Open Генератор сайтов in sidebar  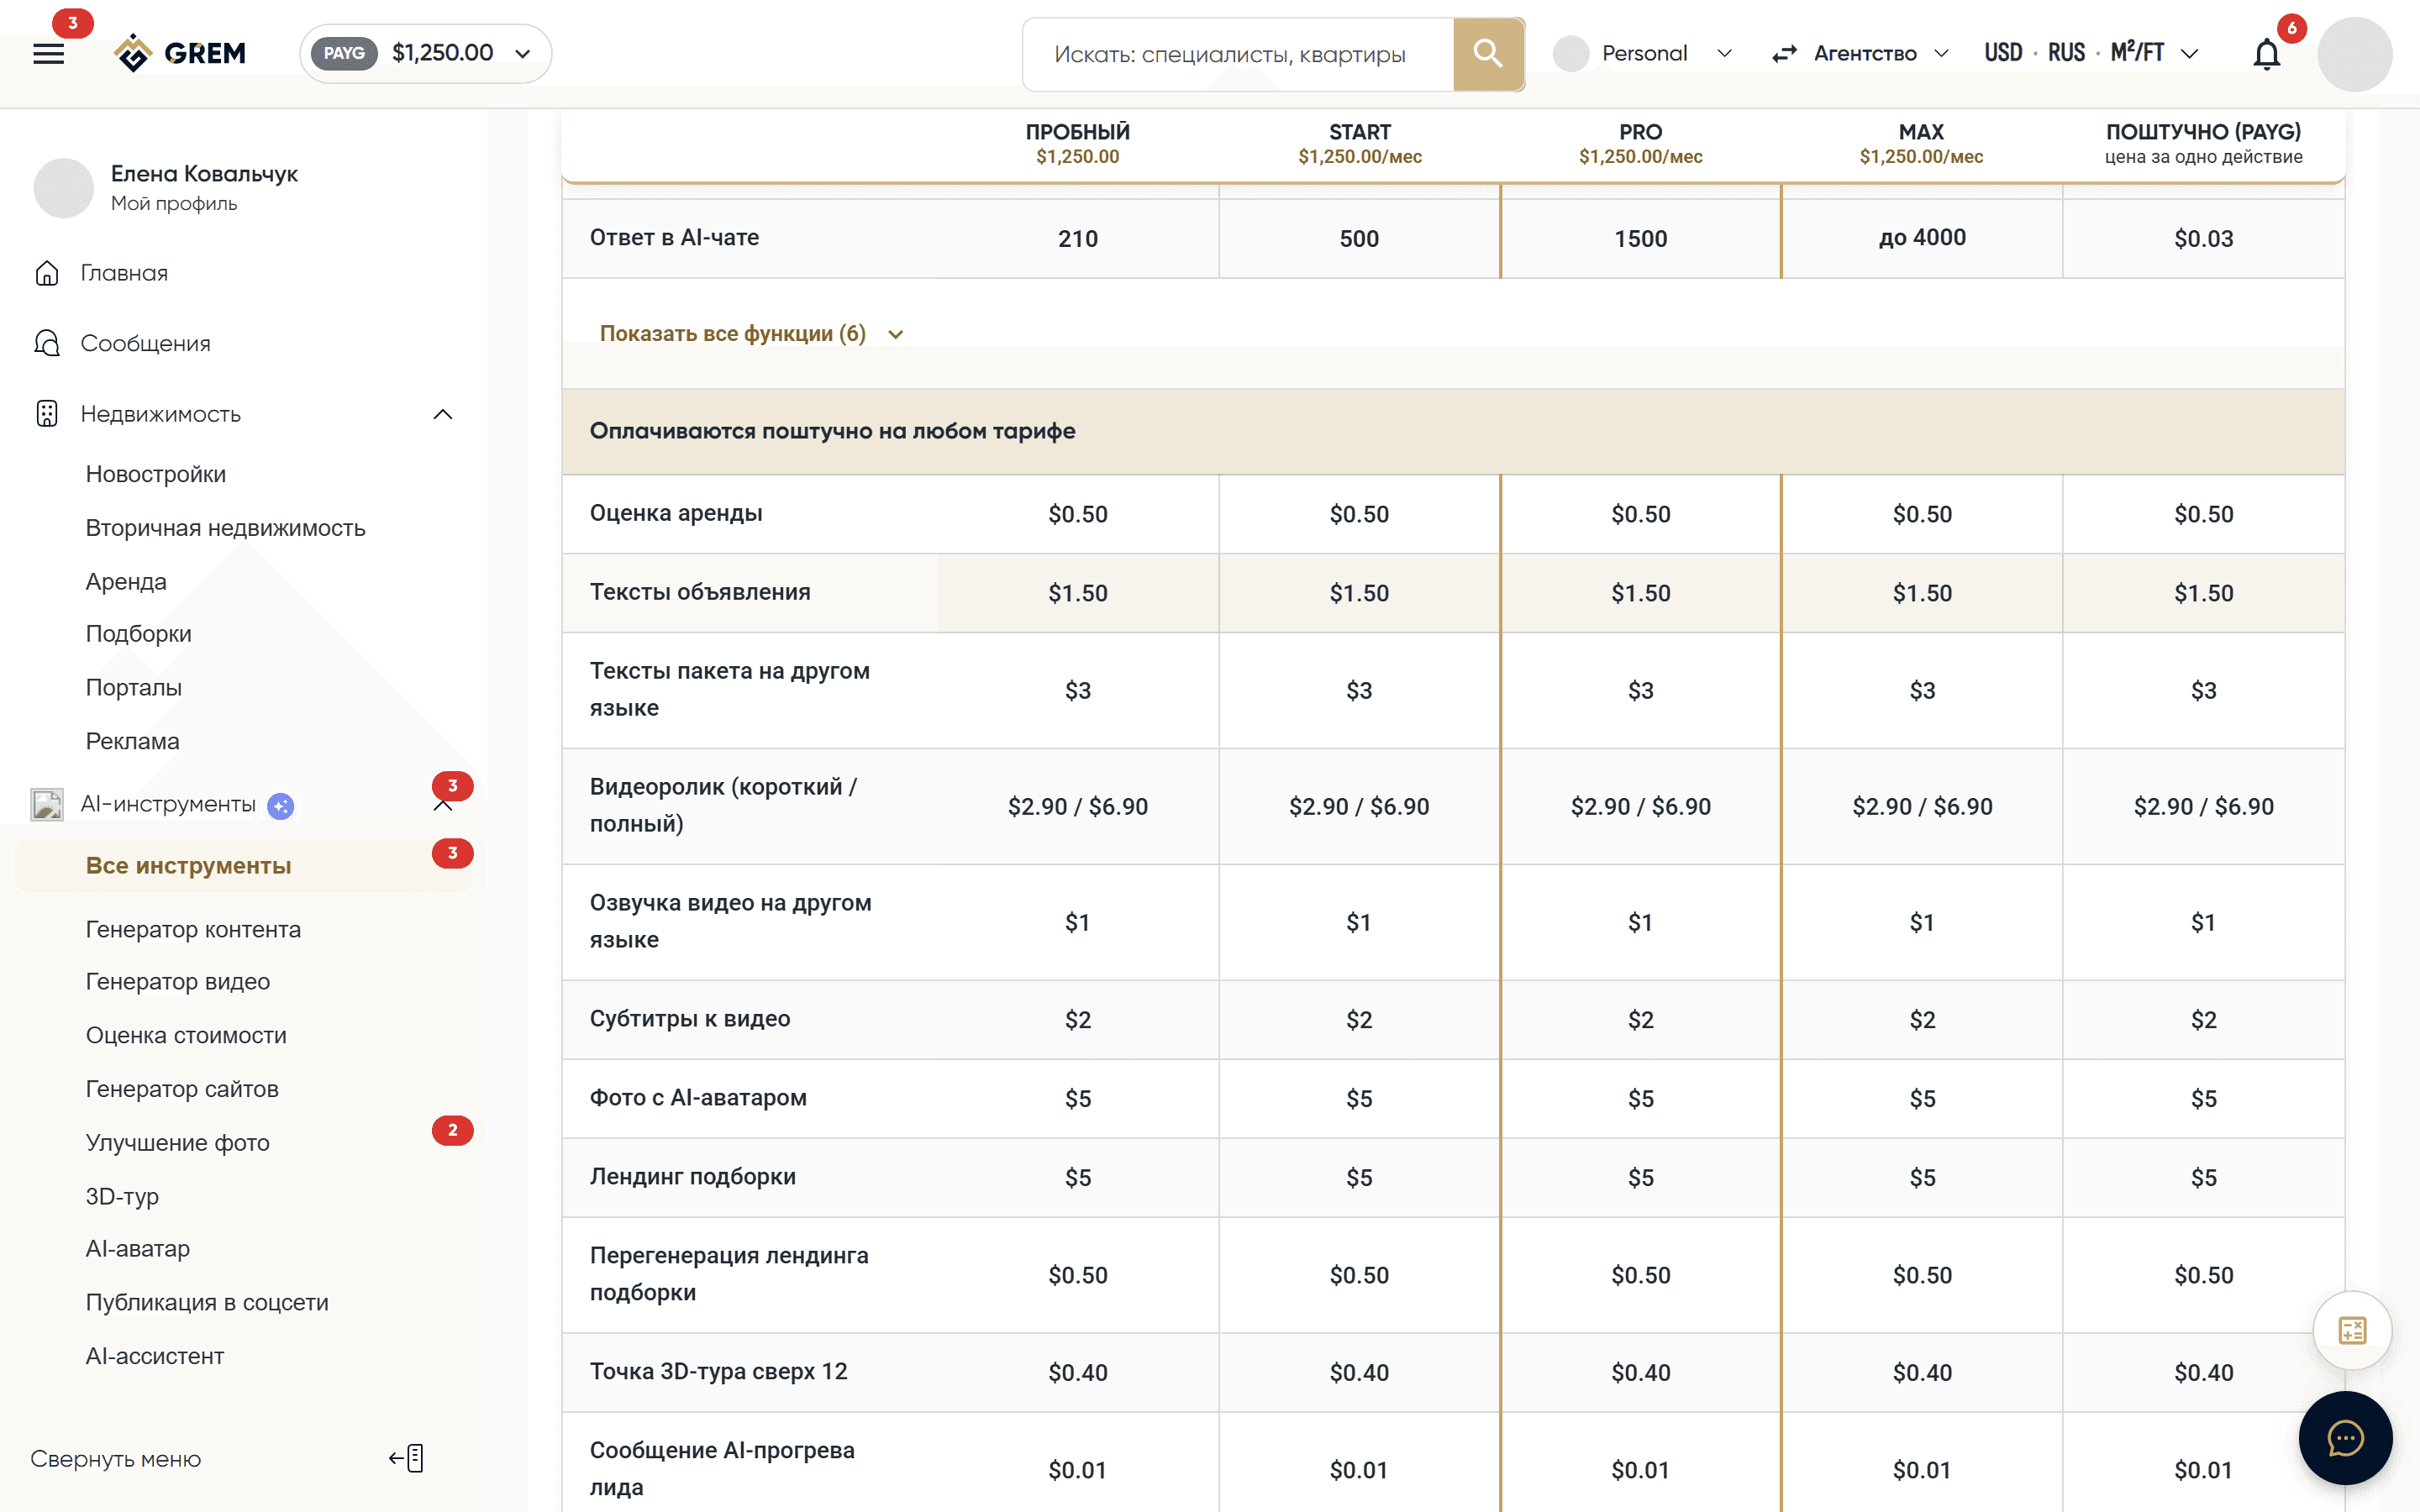pyautogui.click(x=182, y=1089)
